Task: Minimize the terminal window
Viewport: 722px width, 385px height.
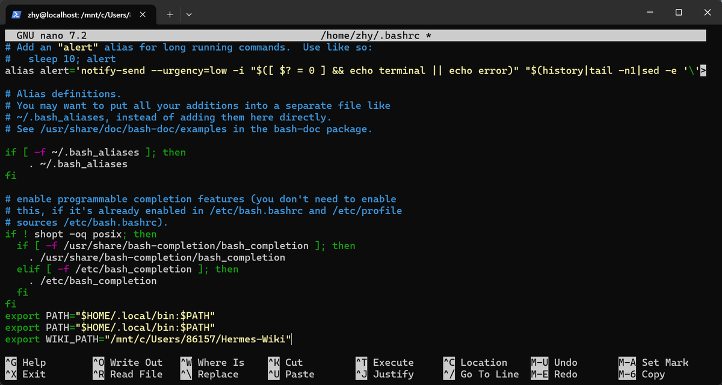Action: tap(650, 12)
